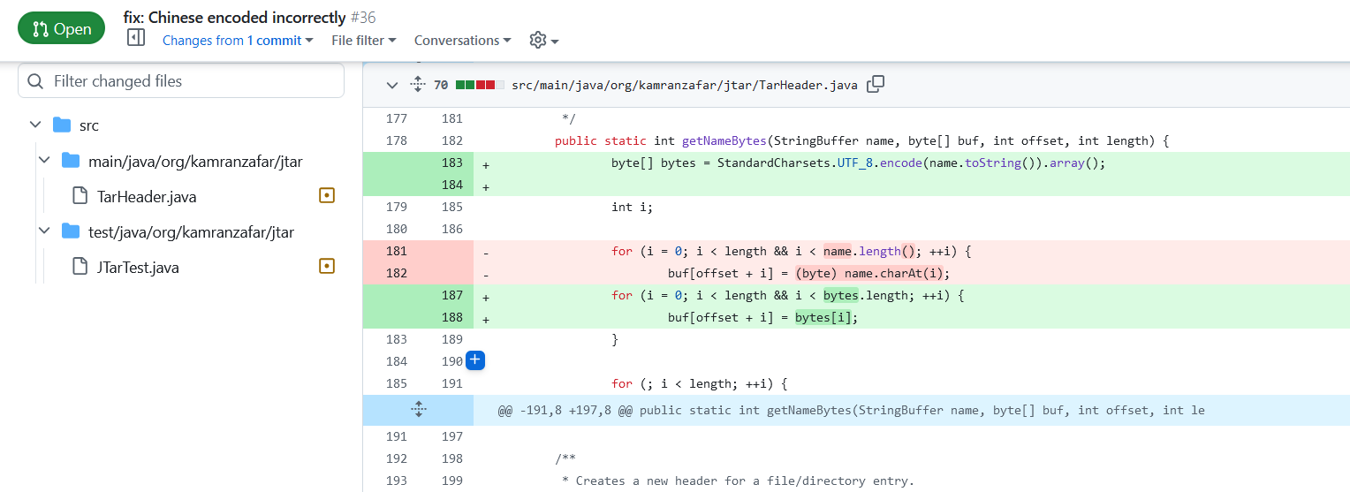Click the green Open status badge
Image resolution: width=1350 pixels, height=492 pixels.
point(61,29)
